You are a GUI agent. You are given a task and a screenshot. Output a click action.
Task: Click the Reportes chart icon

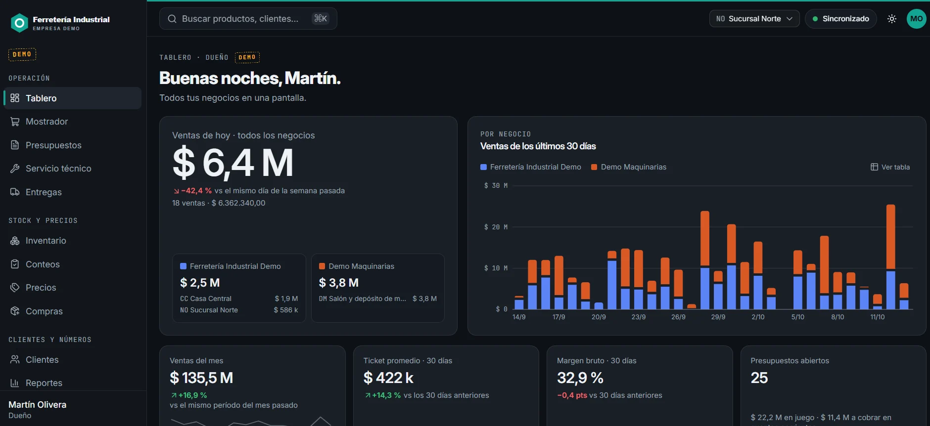pos(15,383)
